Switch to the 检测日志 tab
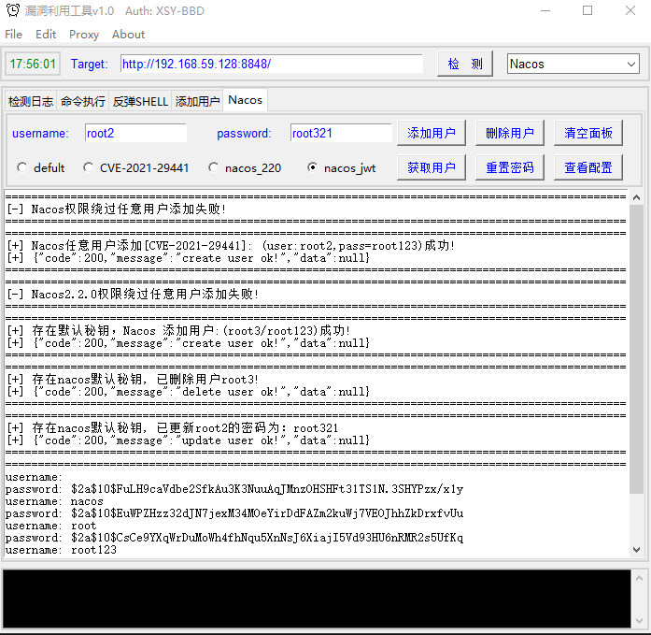Viewport: 651px width, 635px height. click(x=31, y=101)
